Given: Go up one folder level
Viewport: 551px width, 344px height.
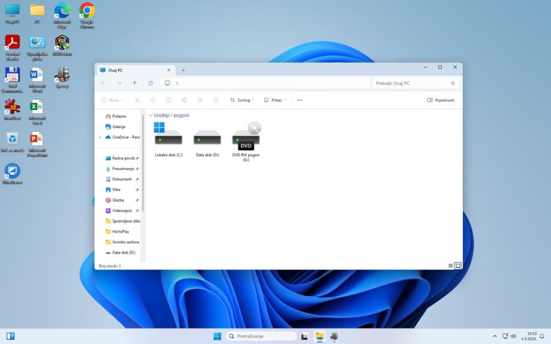Looking at the screenshot, I should [x=134, y=83].
